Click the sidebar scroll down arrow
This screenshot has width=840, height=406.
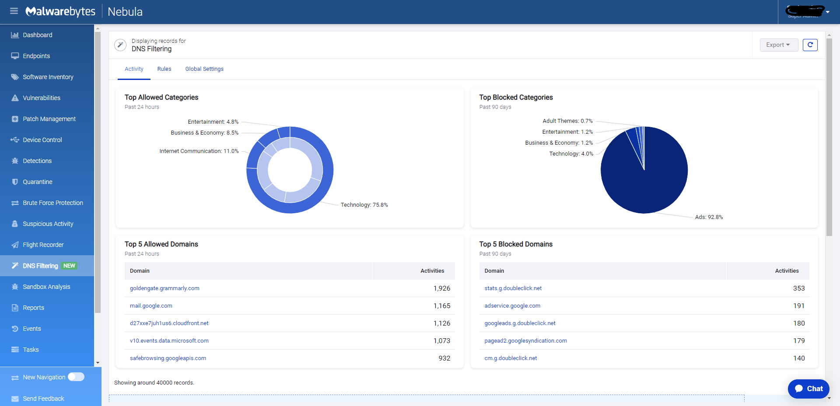tap(98, 363)
